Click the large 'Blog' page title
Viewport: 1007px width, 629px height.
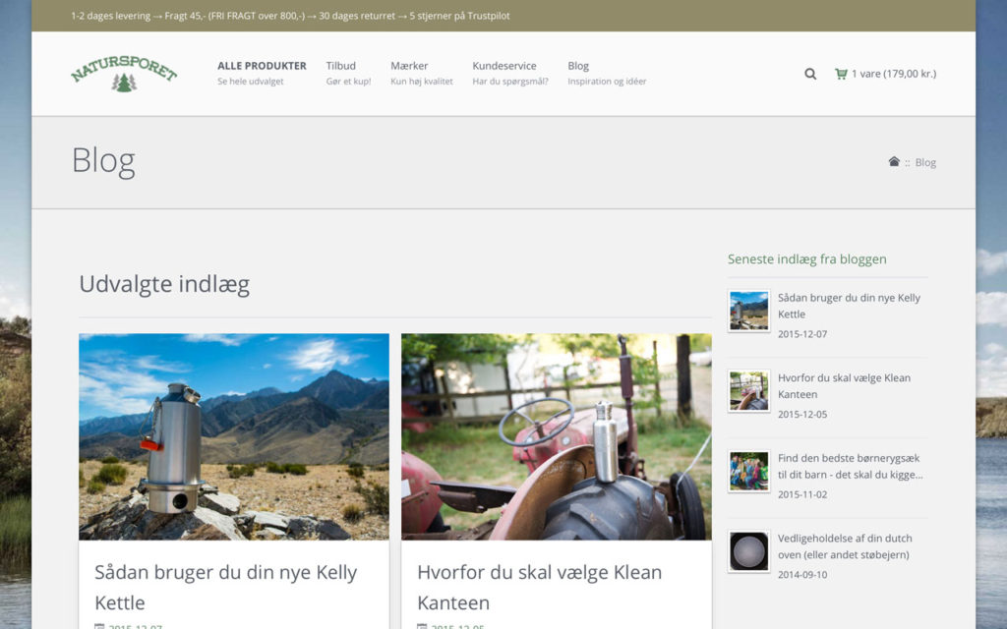[x=103, y=161]
